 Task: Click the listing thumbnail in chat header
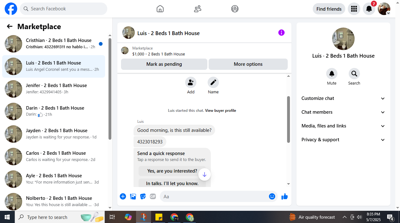(x=128, y=33)
